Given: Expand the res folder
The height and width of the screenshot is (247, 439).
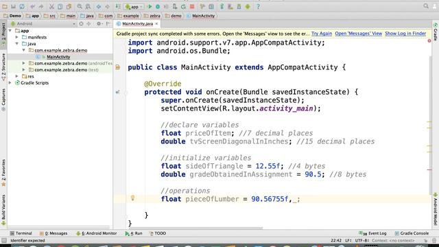Looking at the screenshot, I should [17, 76].
